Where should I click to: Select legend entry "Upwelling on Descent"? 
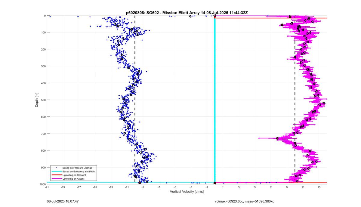pos(74,175)
